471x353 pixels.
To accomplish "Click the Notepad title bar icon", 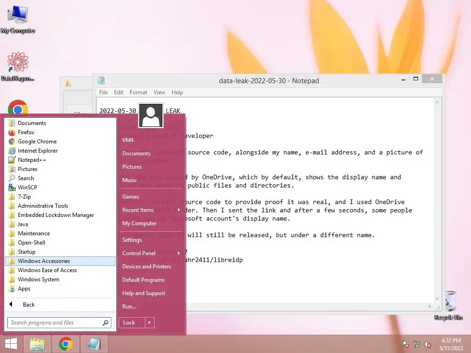I will (101, 80).
